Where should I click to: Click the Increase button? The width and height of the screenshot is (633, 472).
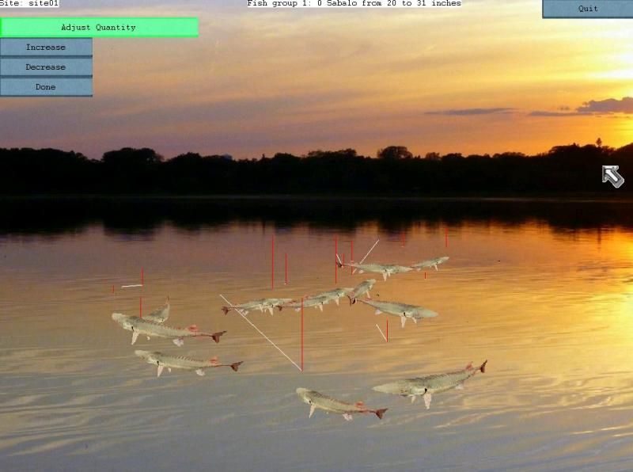coord(46,48)
